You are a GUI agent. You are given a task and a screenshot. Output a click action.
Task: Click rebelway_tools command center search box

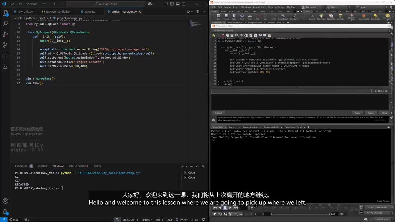106,4
